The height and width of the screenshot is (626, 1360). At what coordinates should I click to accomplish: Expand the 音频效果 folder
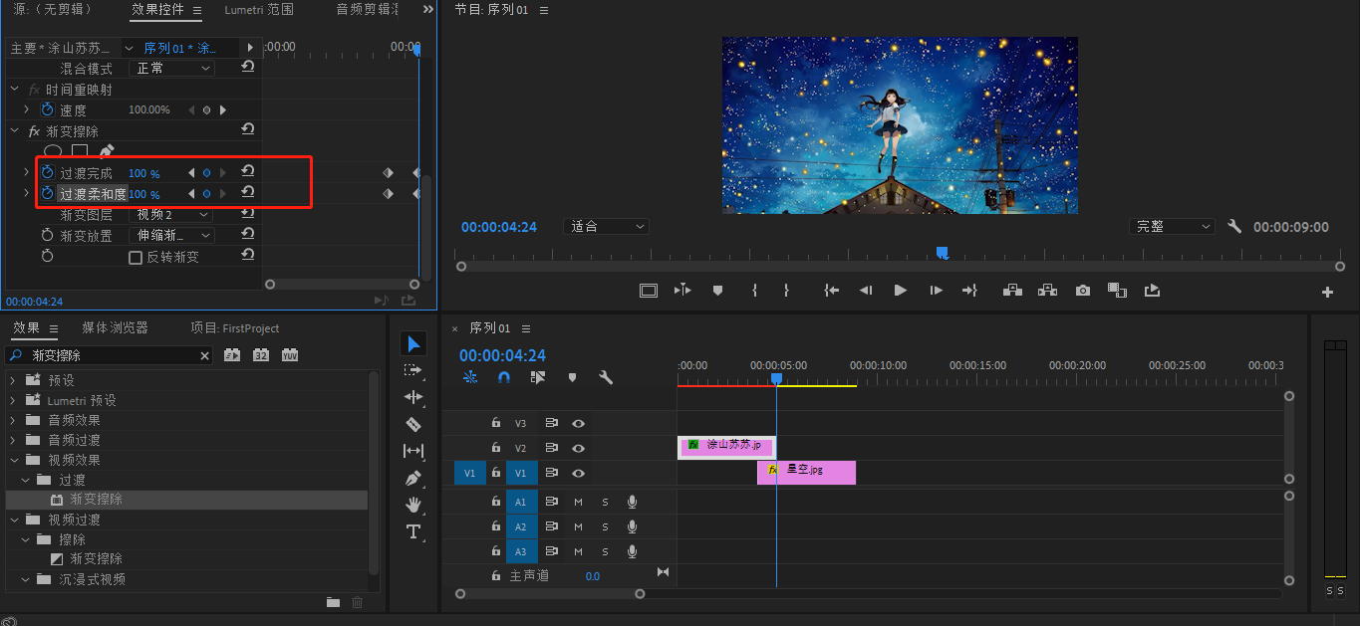13,420
